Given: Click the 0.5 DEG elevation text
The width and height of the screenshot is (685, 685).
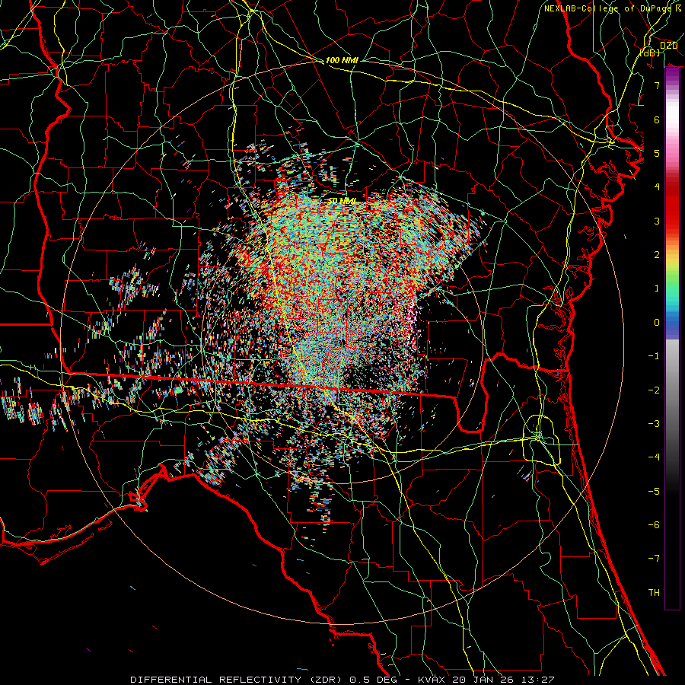Looking at the screenshot, I should [373, 680].
